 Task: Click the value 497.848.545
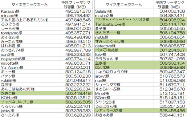pyautogui.click(x=78, y=20)
